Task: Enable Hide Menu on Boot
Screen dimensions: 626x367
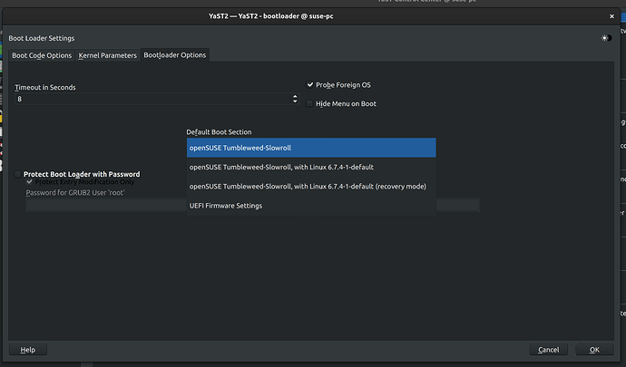Action: click(309, 103)
